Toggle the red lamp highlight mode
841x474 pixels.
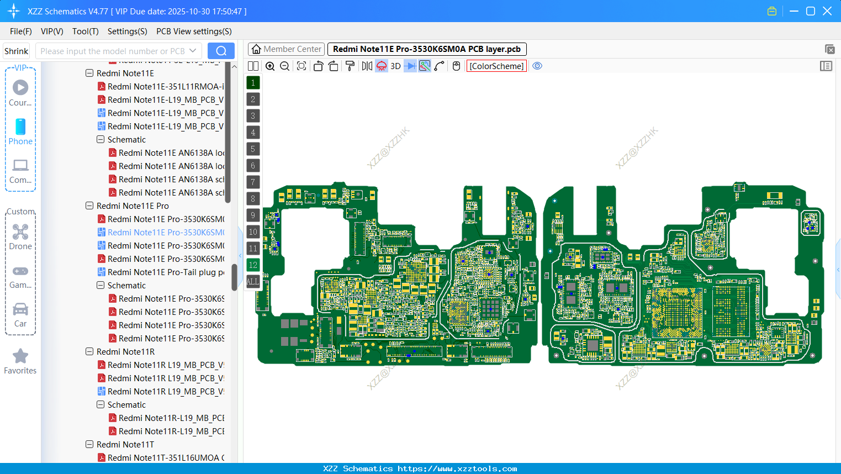pyautogui.click(x=381, y=66)
